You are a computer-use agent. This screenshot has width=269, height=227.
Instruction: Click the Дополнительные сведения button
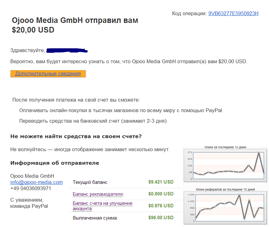click(48, 74)
